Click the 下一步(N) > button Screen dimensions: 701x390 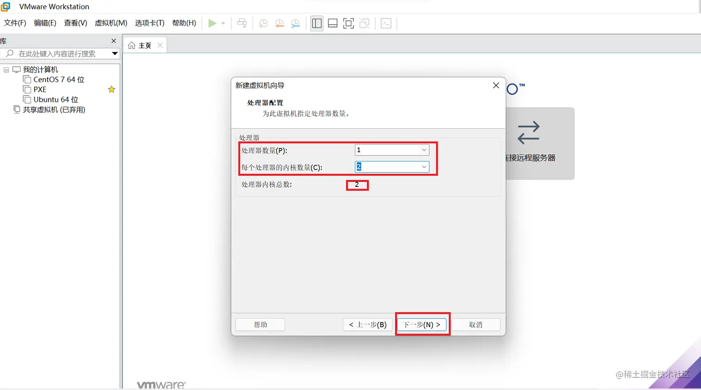422,325
